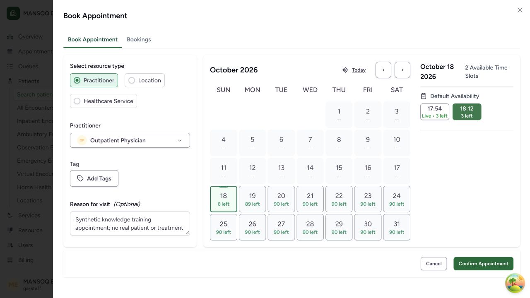Open Users in the sidebar
Image resolution: width=530 pixels, height=298 pixels.
pos(25,245)
